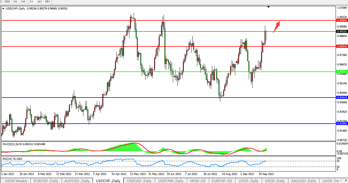Viewport: 348px width, 183px height.
Task: Click the blue 0.94018 price level label
Action: coord(342,98)
